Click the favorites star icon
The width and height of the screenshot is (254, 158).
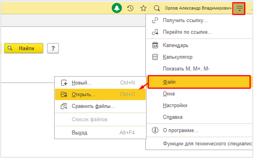coord(143,8)
